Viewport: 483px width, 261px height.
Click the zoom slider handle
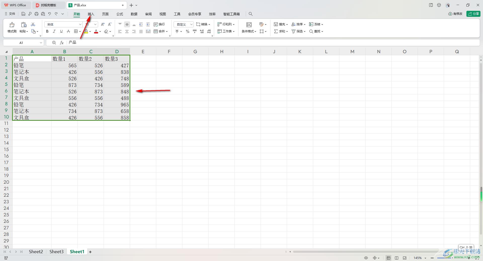452,258
